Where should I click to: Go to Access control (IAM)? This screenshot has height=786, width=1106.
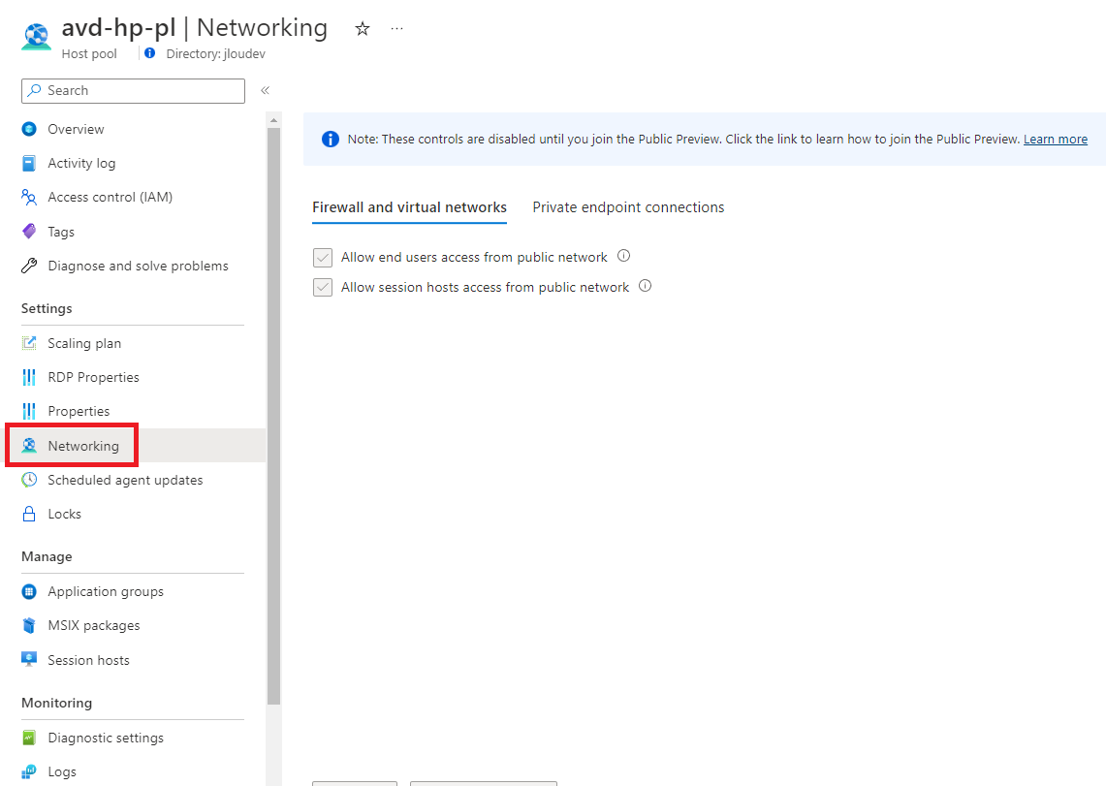pos(111,198)
